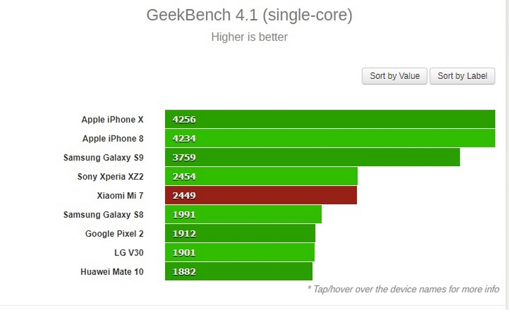Select the Google Pixel 2 bar showing 1912
This screenshot has height=317, width=510.
pos(240,234)
